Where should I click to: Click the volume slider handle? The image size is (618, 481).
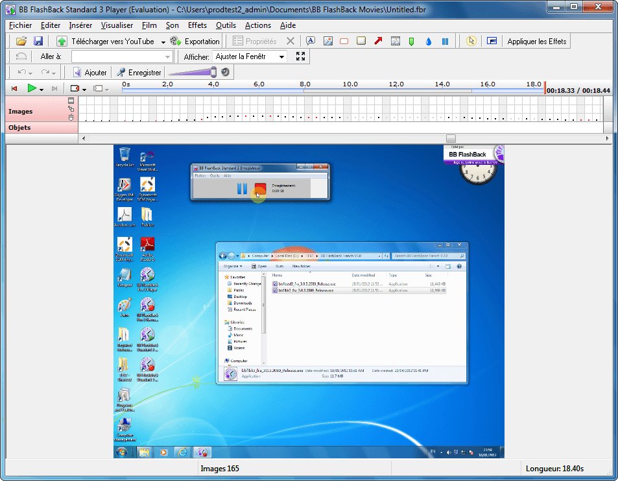pos(213,72)
